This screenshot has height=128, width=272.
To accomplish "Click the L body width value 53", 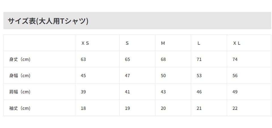I will click(x=199, y=76).
